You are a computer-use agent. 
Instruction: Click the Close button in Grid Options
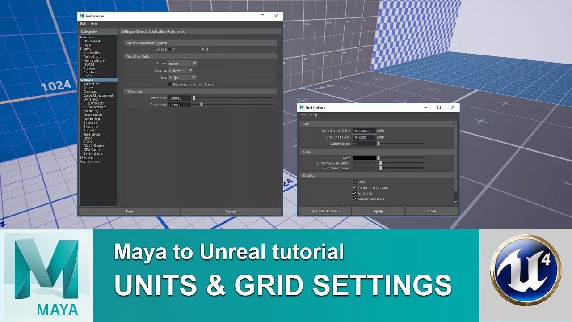tap(432, 211)
